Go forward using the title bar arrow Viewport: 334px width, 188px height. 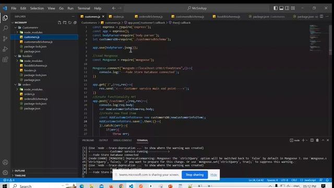tap(120, 8)
